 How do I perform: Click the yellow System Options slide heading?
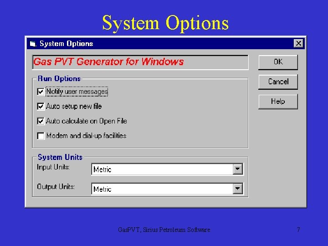pyautogui.click(x=165, y=23)
